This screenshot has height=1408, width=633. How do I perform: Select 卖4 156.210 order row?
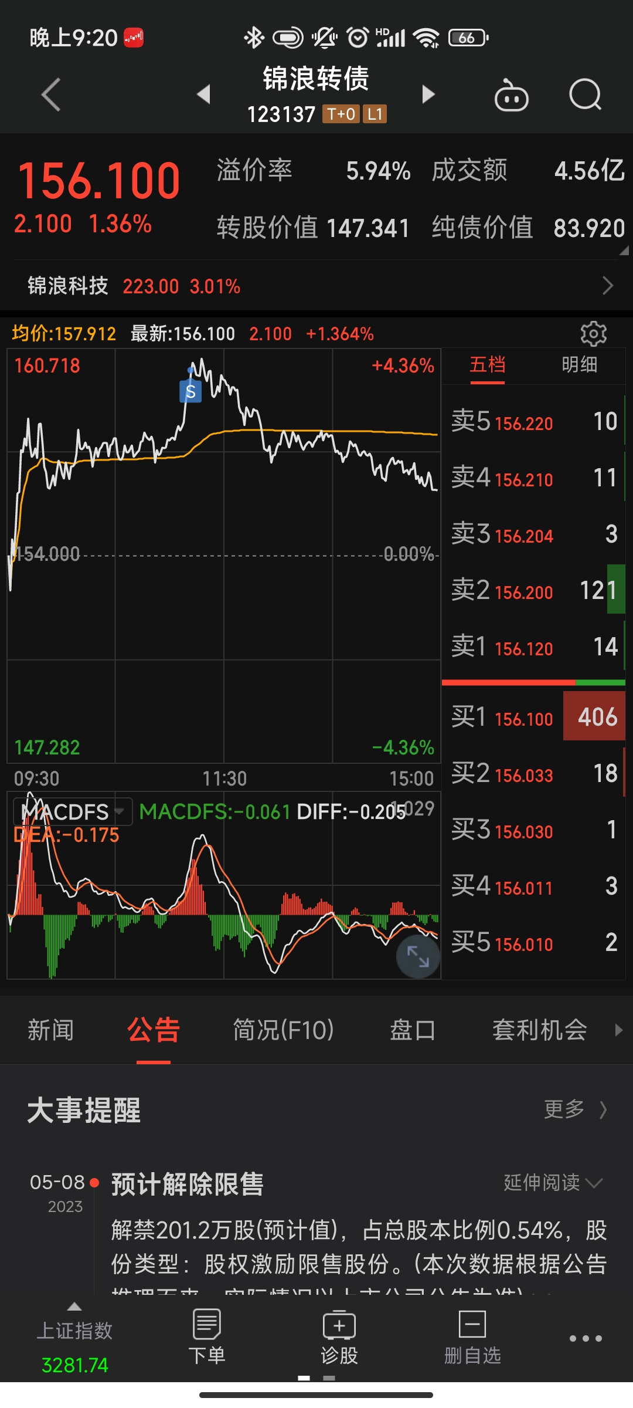click(x=533, y=478)
